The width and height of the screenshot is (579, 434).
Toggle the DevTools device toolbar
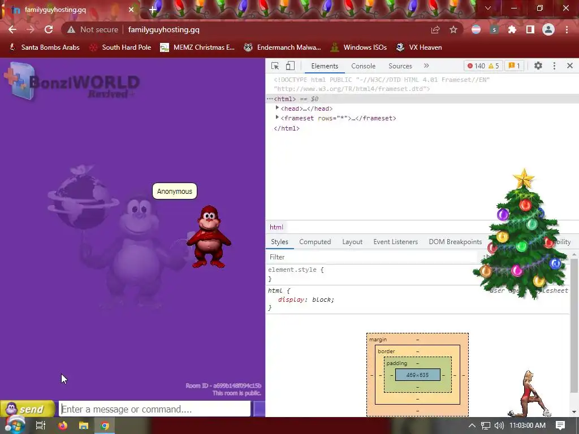point(290,66)
